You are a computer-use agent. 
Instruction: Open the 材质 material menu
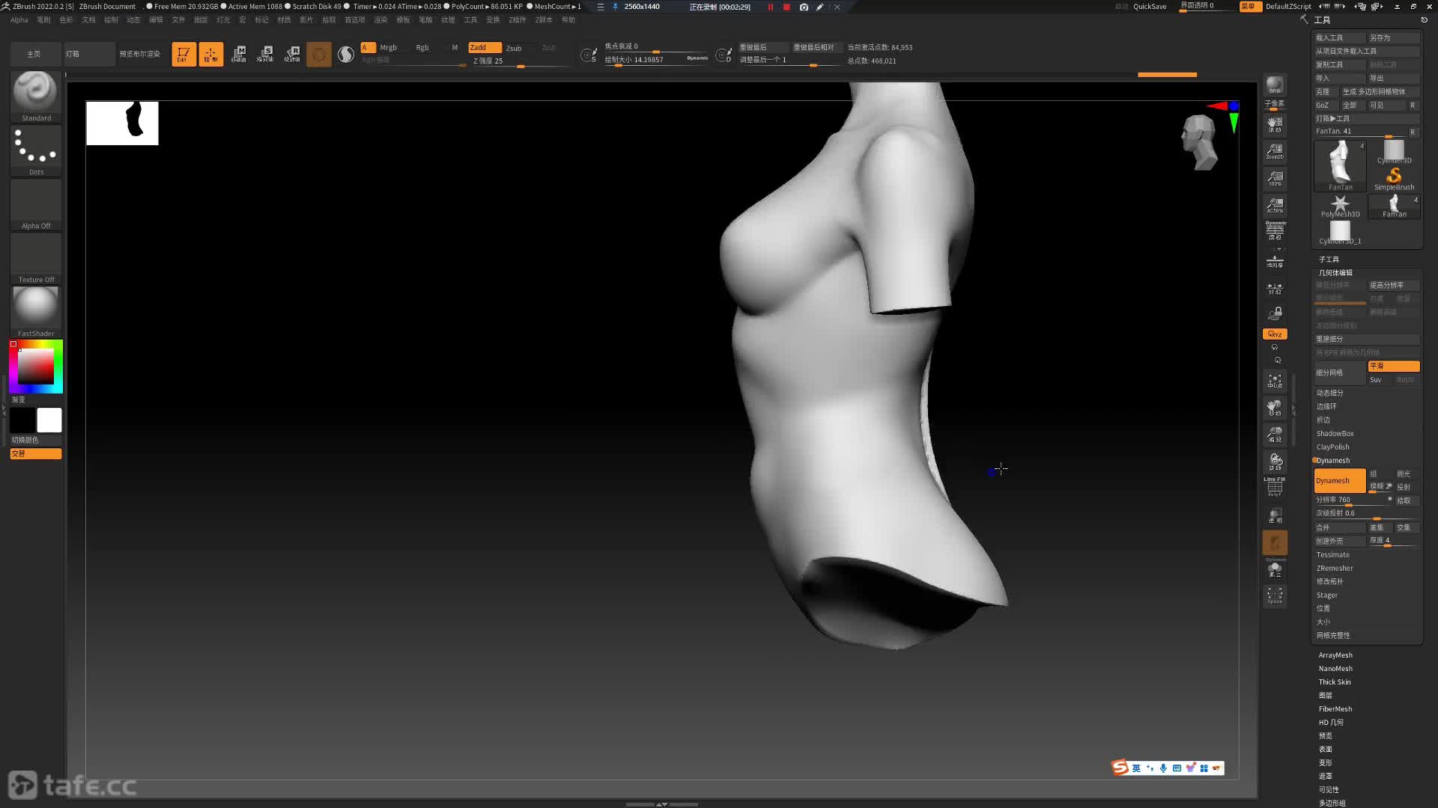284,20
